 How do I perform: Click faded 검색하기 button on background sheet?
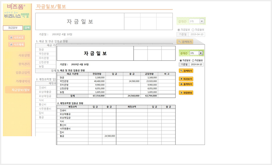point(185,42)
